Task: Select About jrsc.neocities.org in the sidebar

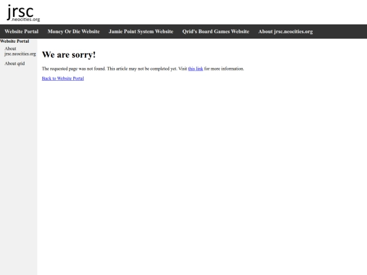Action: [x=20, y=51]
